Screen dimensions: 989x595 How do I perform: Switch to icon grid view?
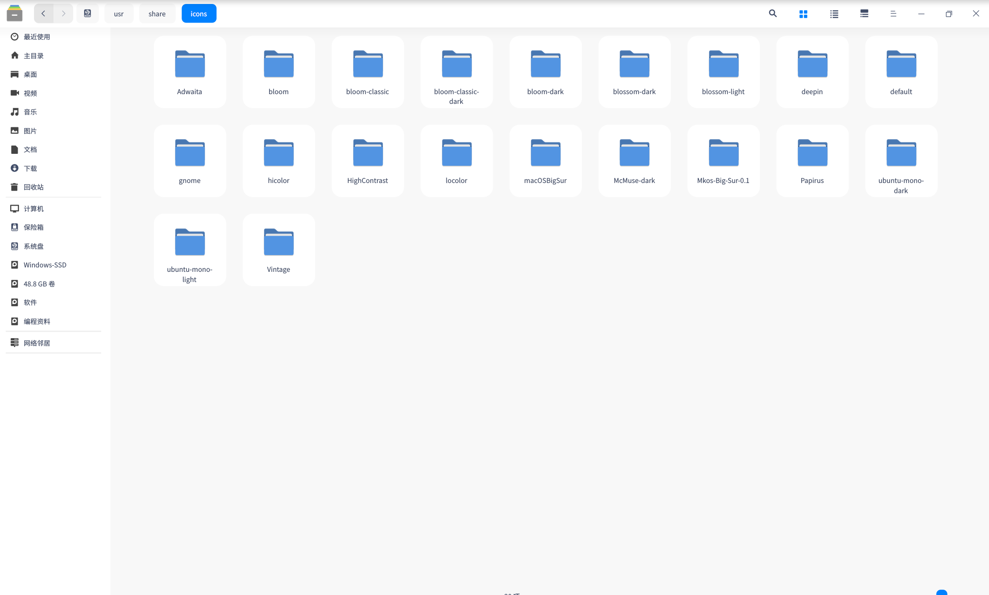point(803,14)
